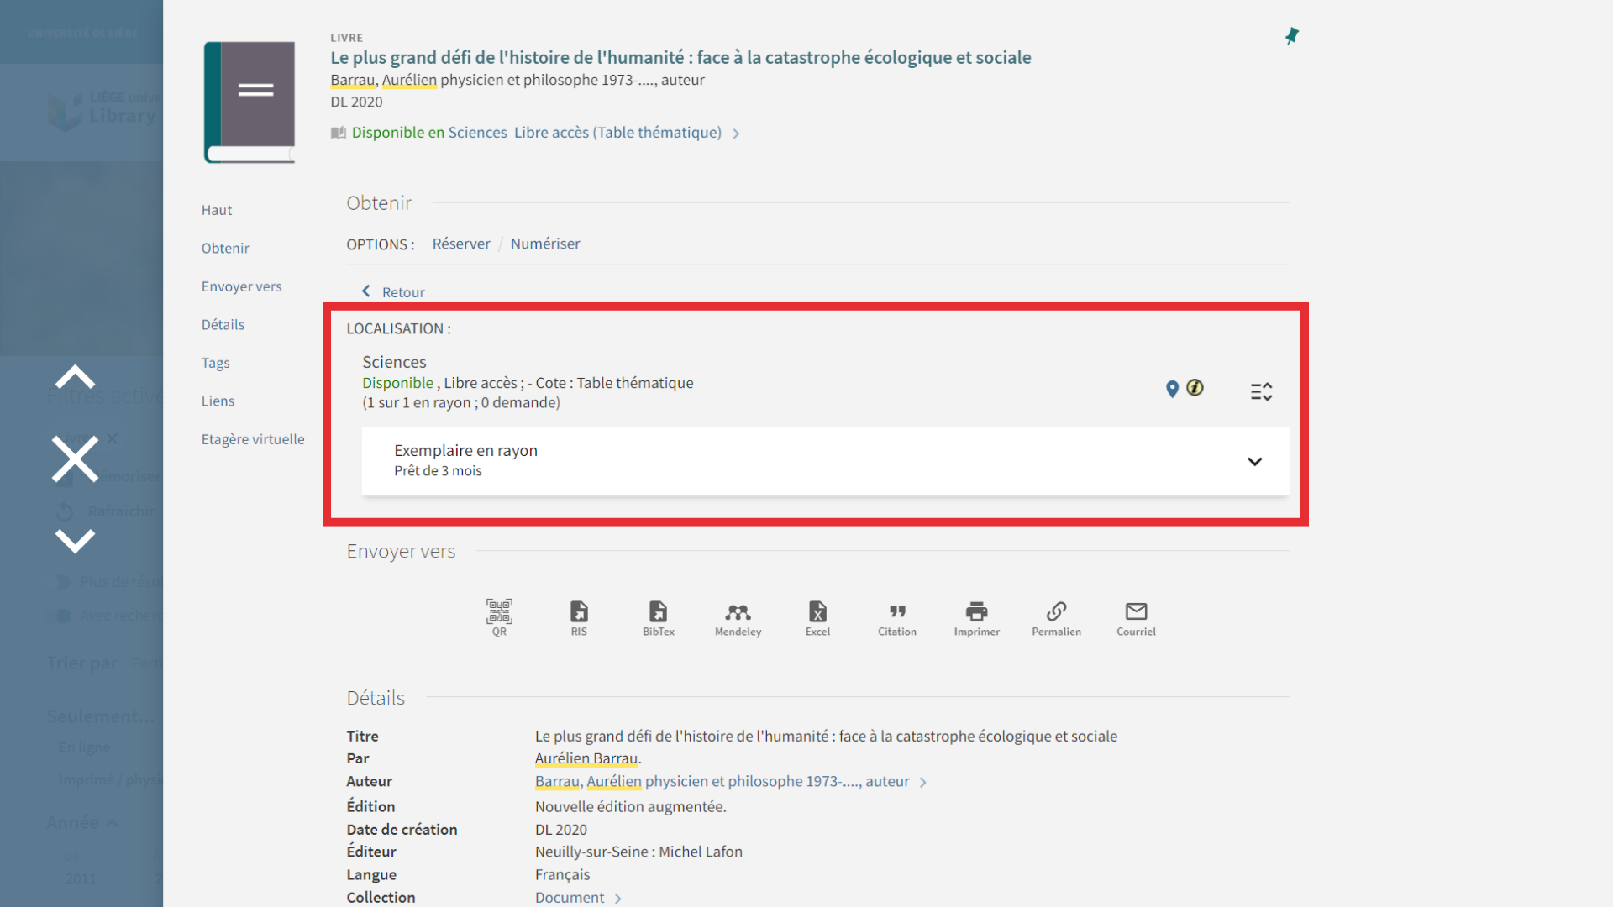Open the Citation tool

click(x=897, y=618)
